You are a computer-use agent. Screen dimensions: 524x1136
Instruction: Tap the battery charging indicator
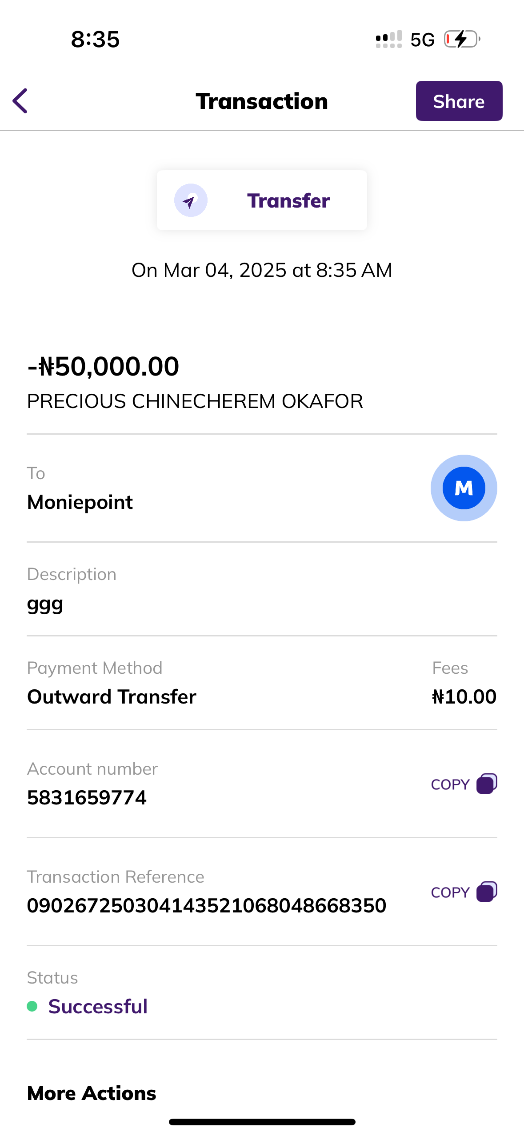(x=462, y=39)
